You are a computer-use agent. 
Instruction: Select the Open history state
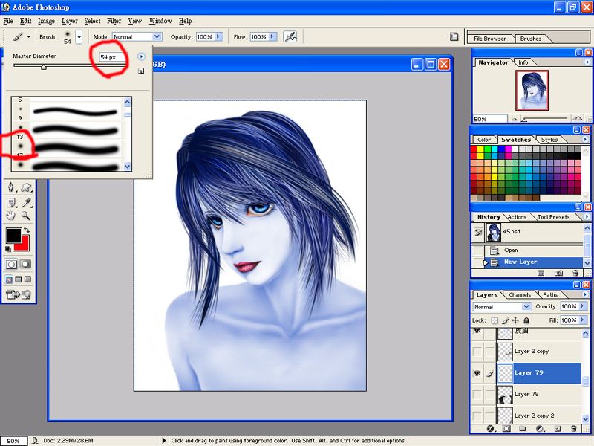click(x=534, y=251)
